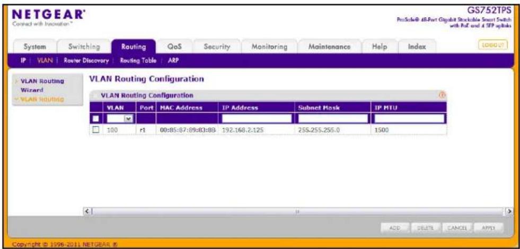Open the Index tab
This screenshot has width=520, height=249.
[x=417, y=47]
